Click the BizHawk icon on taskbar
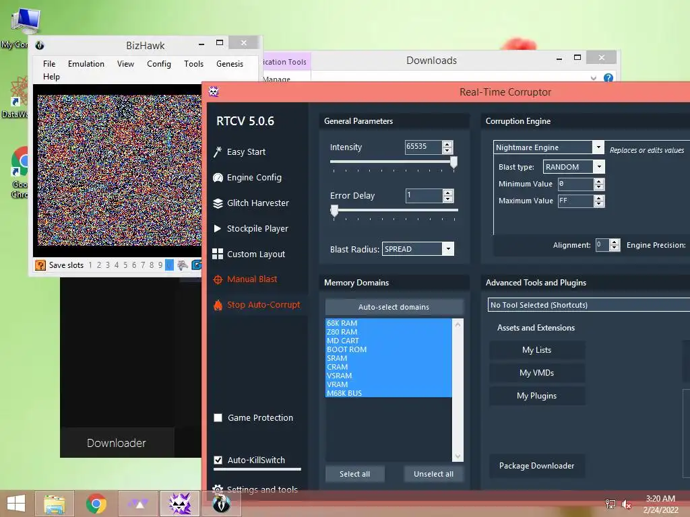Viewport: 690px width, 517px height. click(x=221, y=504)
